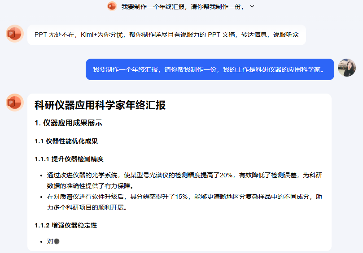Click the bullet about the 质谱仪 software upgrade

click(184, 202)
